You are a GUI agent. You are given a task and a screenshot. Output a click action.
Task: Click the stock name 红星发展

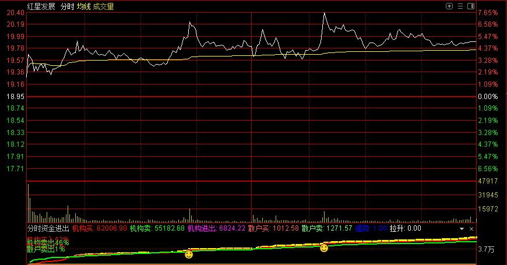tap(41, 6)
